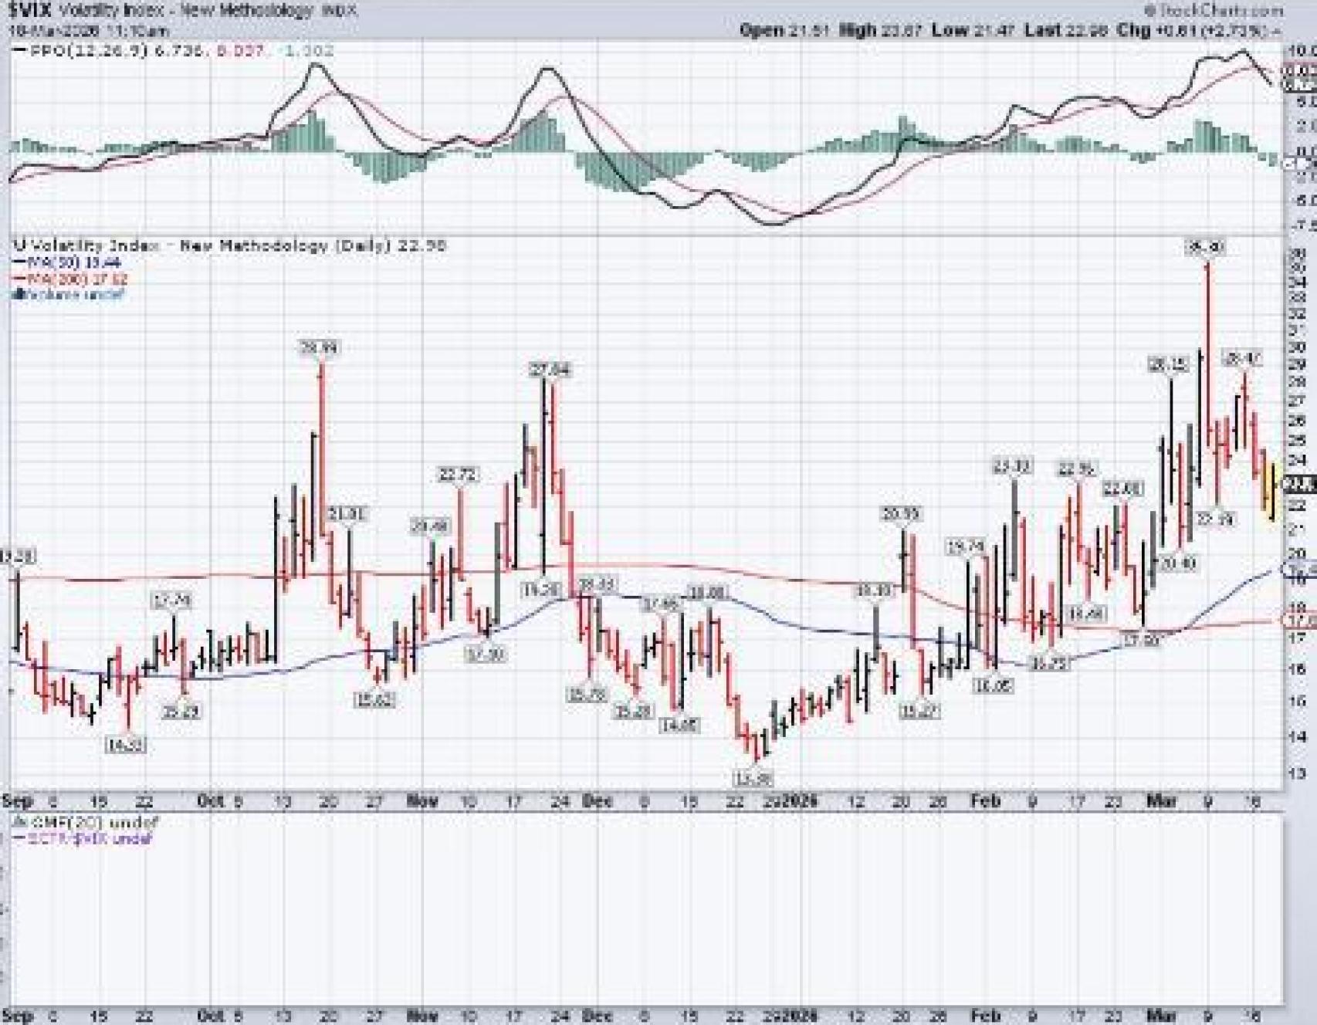Click the blue MA(50) value tag on right axis
This screenshot has height=1025, width=1317.
pyautogui.click(x=1299, y=570)
